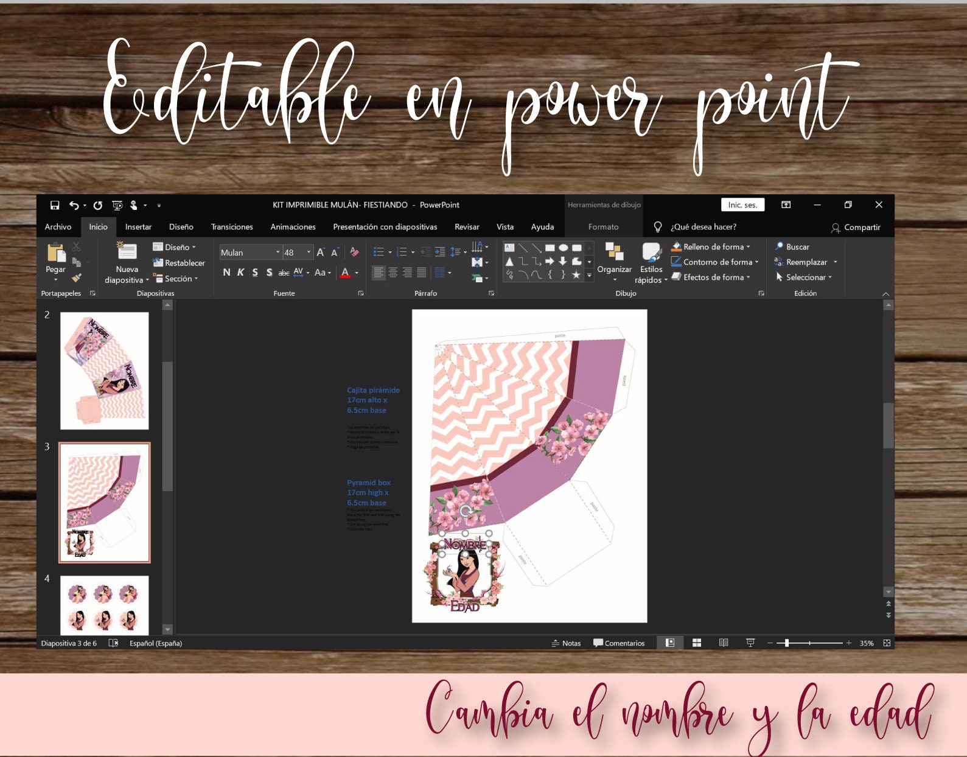Expand the Seleccionar dropdown
Image resolution: width=967 pixels, height=757 pixels.
(x=803, y=277)
